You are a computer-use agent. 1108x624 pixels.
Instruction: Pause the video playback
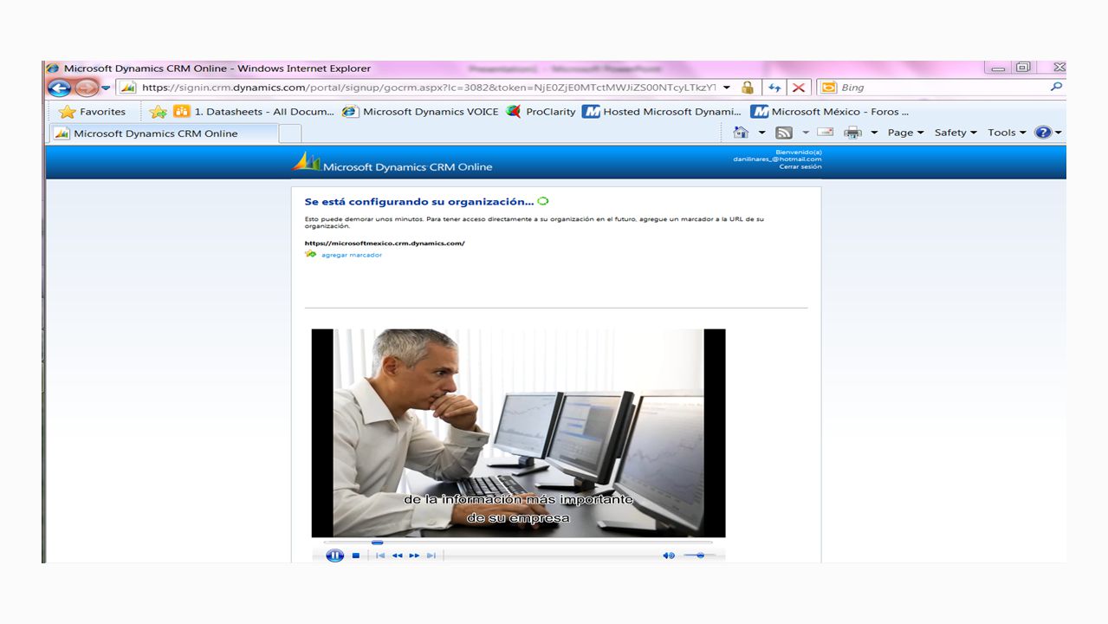[334, 556]
